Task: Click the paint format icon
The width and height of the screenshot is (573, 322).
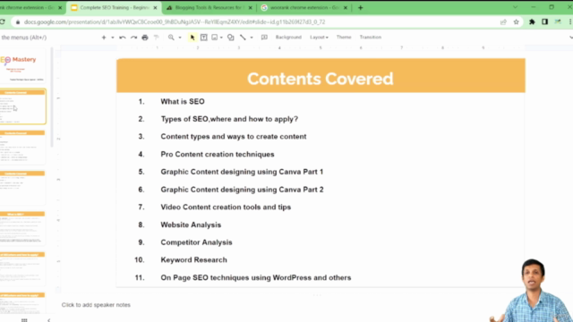Action: [x=157, y=38]
